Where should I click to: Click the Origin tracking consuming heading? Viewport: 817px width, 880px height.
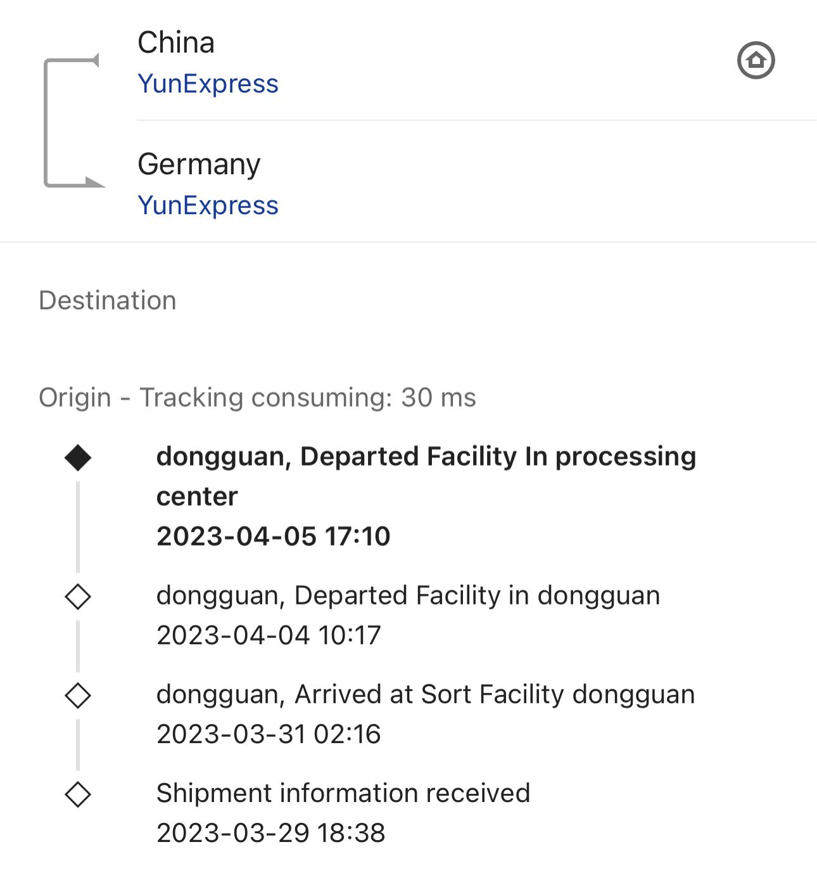(257, 398)
